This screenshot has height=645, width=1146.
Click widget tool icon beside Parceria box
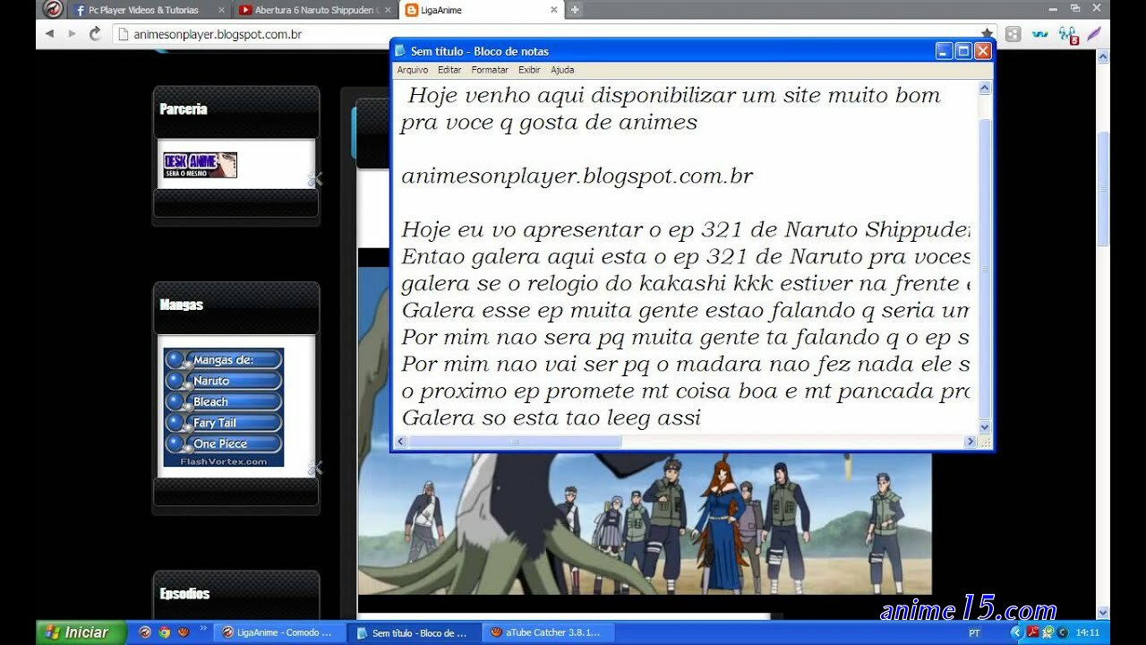(x=314, y=179)
